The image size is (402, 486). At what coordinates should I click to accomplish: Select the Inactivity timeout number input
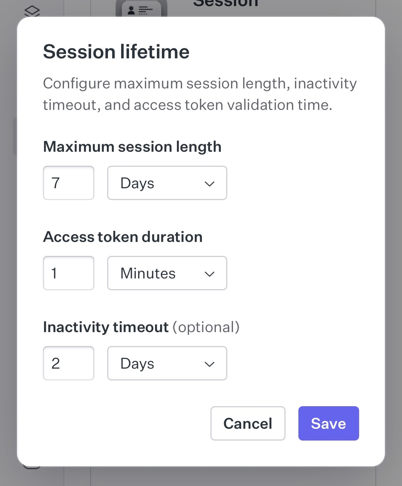pyautogui.click(x=69, y=363)
